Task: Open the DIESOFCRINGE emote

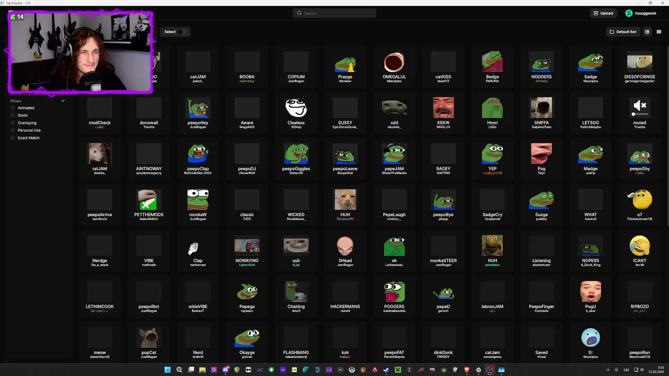Action: 640,66
